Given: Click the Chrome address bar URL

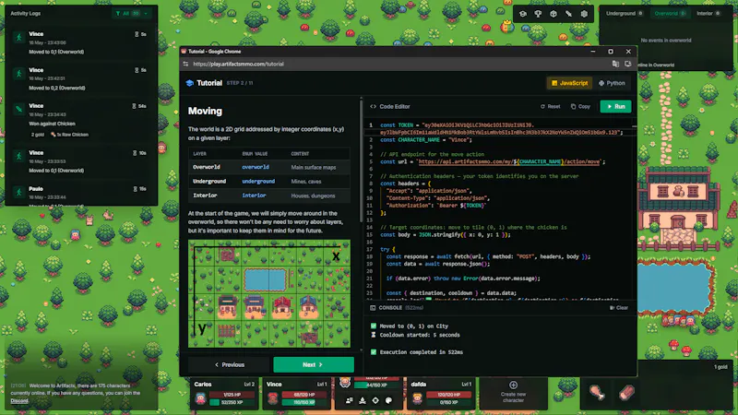Looking at the screenshot, I should [x=238, y=64].
